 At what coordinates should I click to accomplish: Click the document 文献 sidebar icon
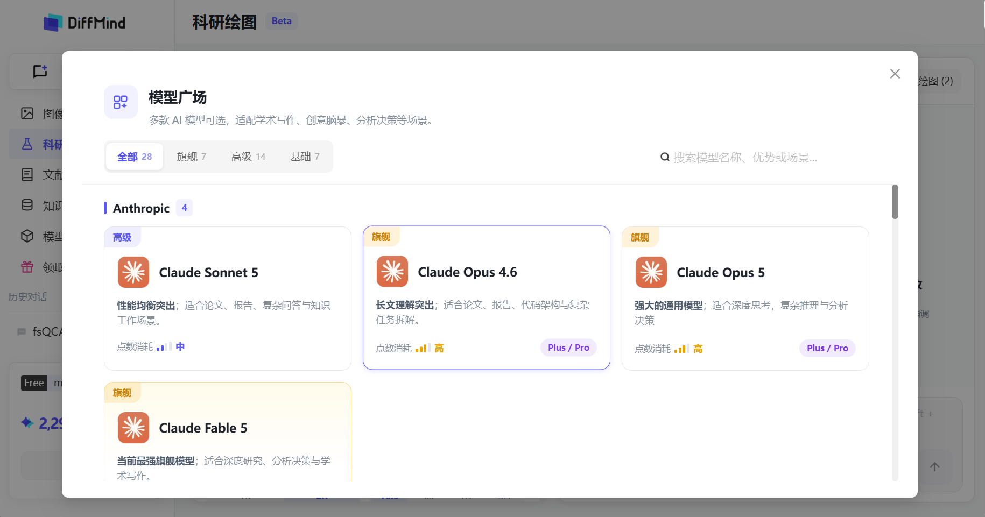[27, 174]
